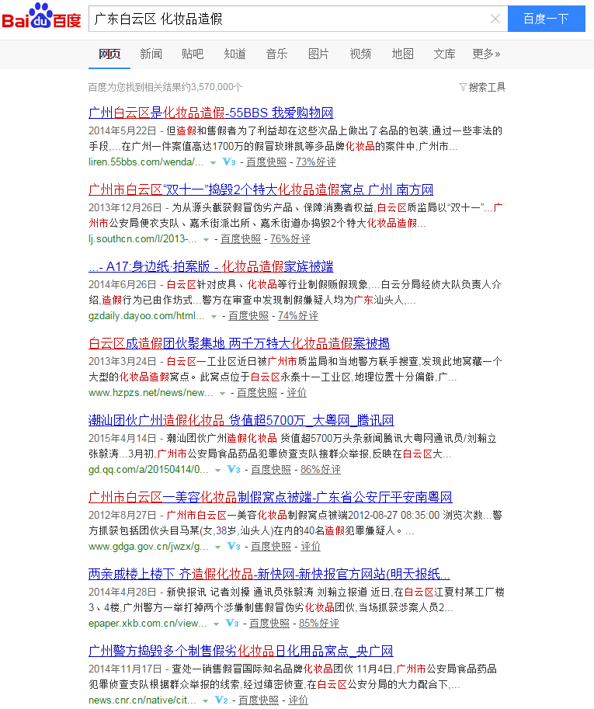This screenshot has width=594, height=709.
Task: Open result 白云区成造假团伙聚集地
Action: tap(239, 343)
